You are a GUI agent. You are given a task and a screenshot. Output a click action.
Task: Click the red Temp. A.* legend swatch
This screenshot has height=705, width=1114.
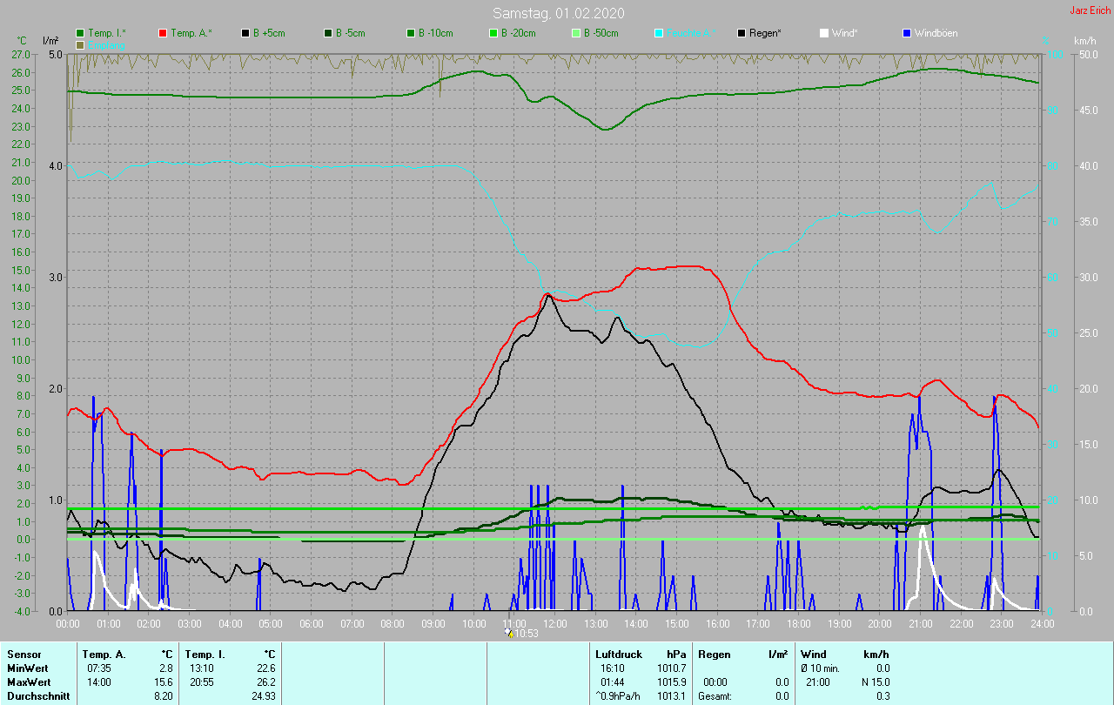pos(163,33)
